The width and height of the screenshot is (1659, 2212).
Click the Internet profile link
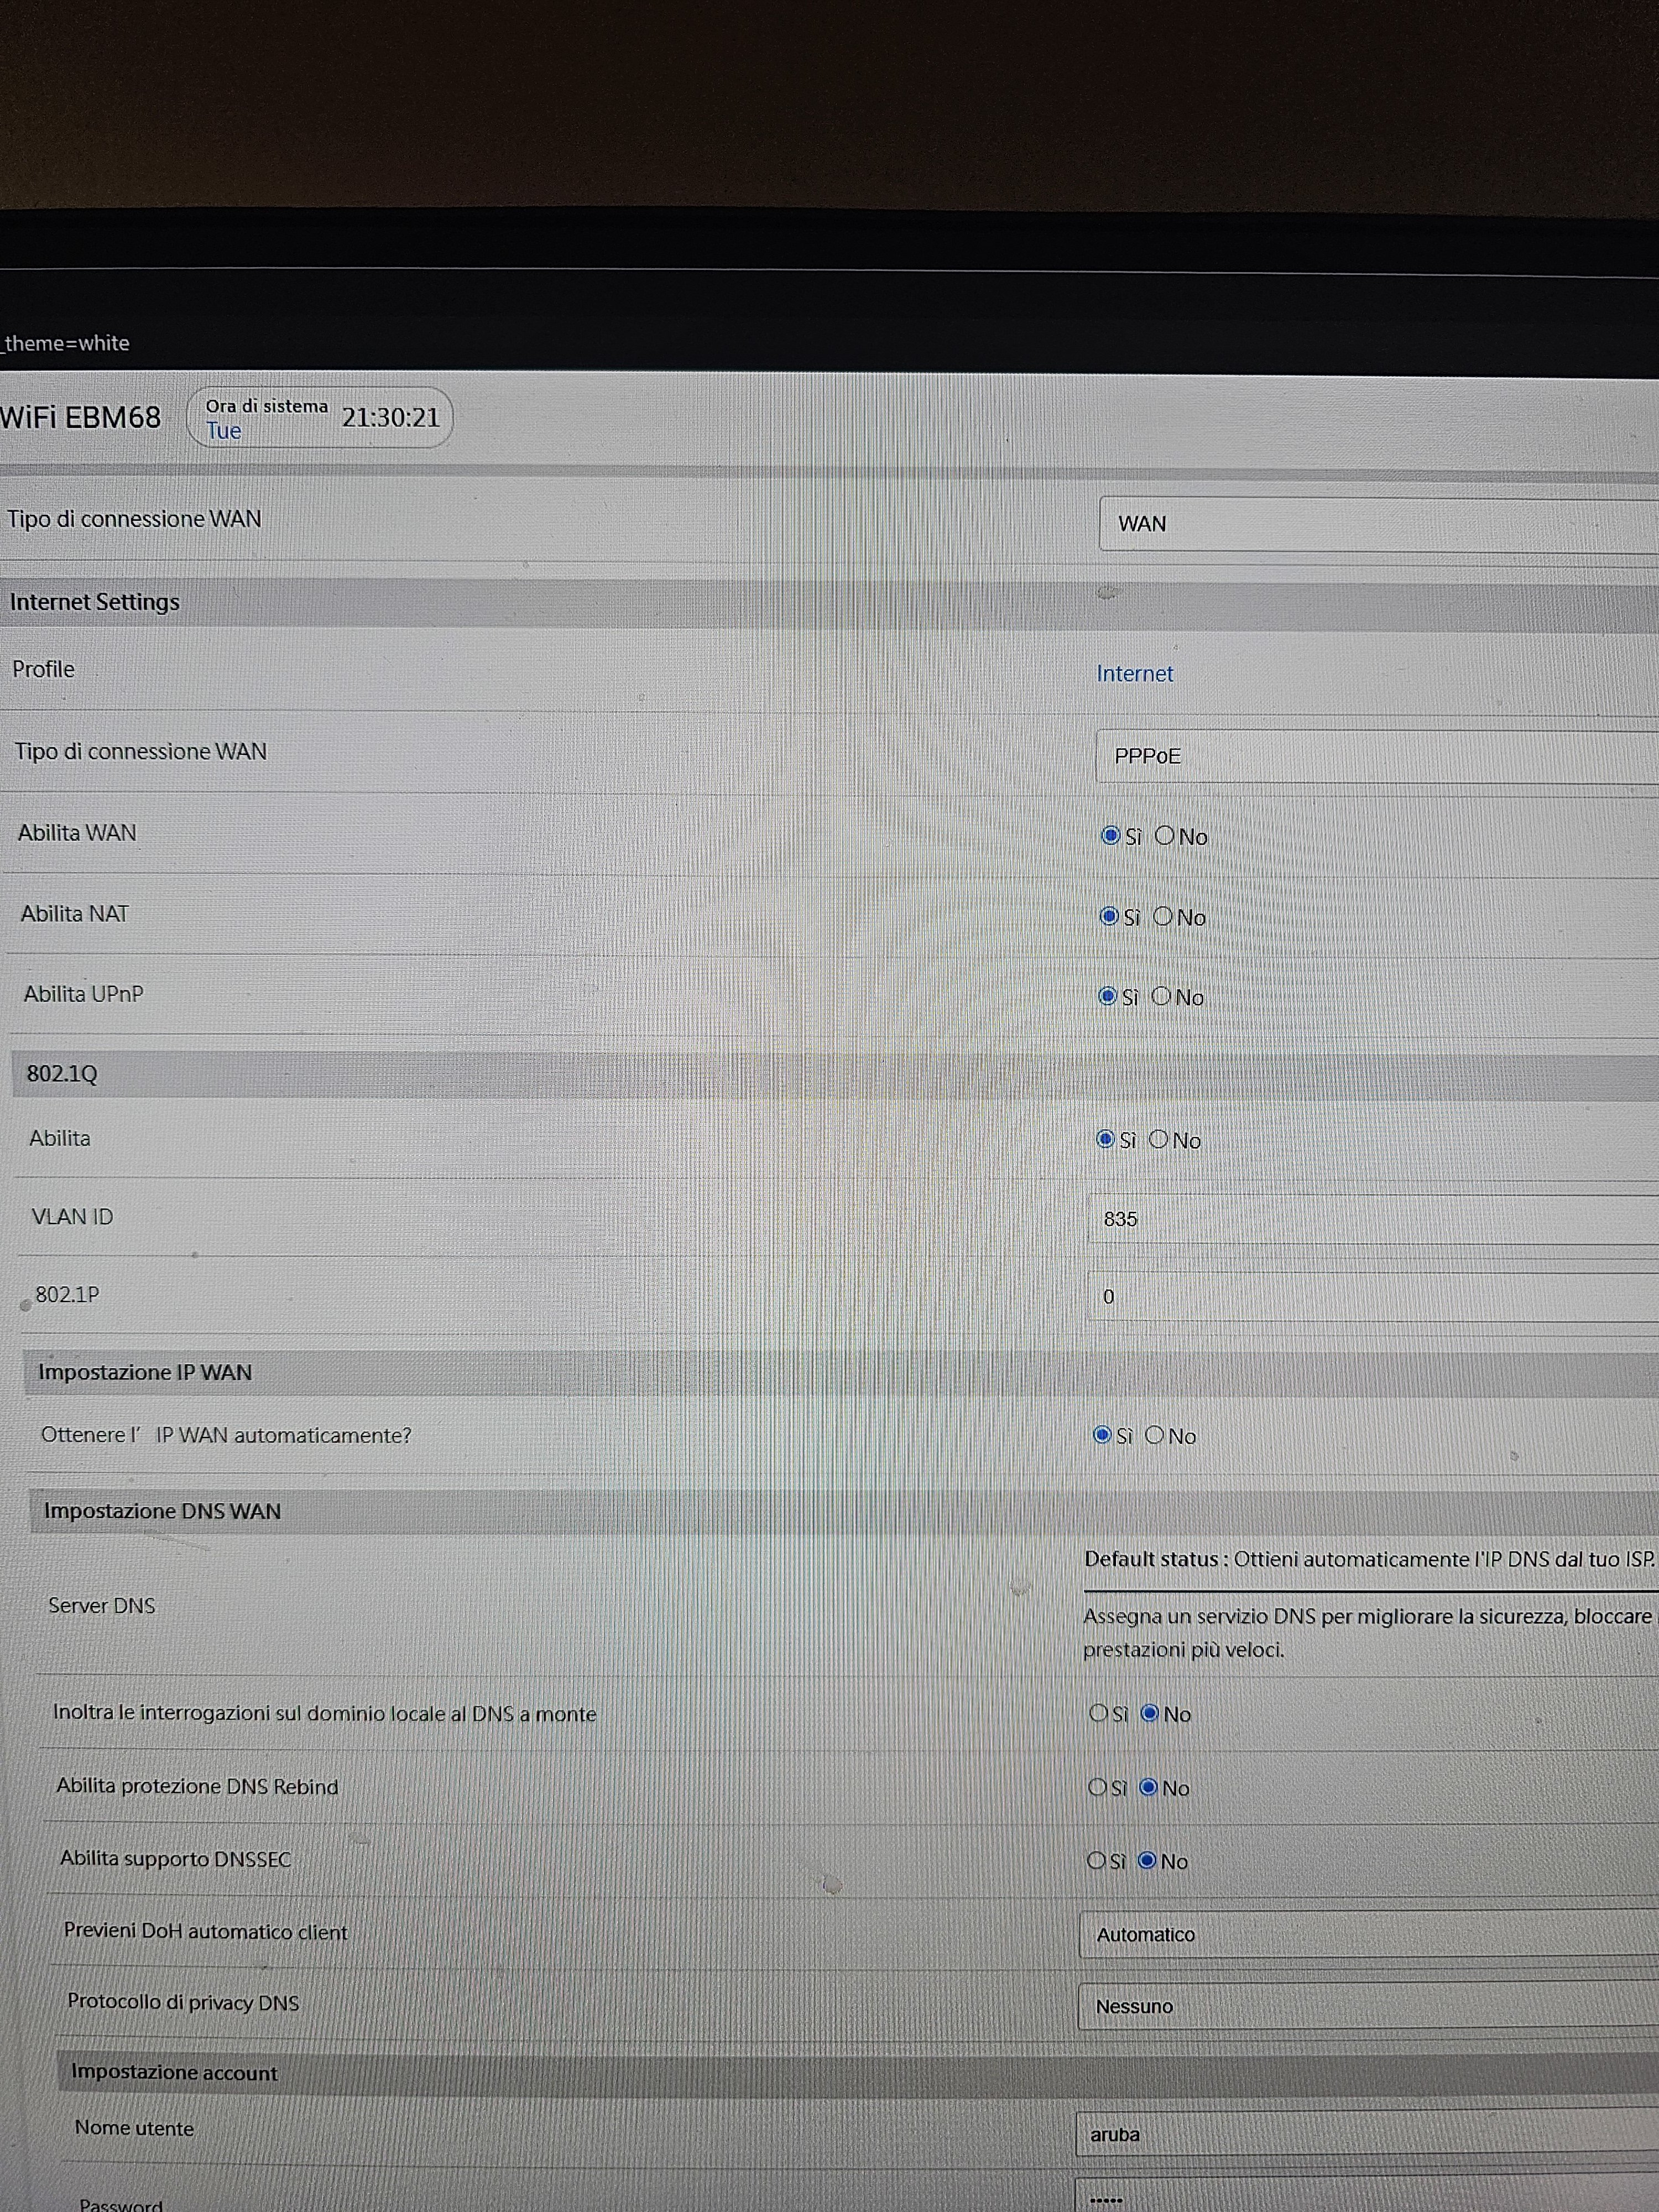coord(1134,673)
